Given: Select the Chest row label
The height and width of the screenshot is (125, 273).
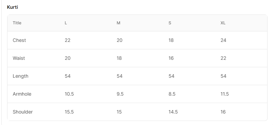Looking at the screenshot, I should [19, 40].
